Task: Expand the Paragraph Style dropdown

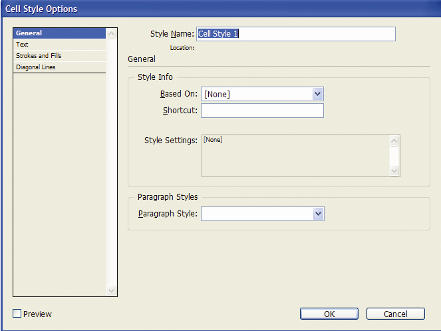Action: (263, 214)
